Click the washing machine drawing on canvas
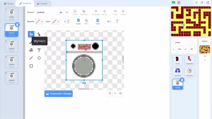 point(84,60)
